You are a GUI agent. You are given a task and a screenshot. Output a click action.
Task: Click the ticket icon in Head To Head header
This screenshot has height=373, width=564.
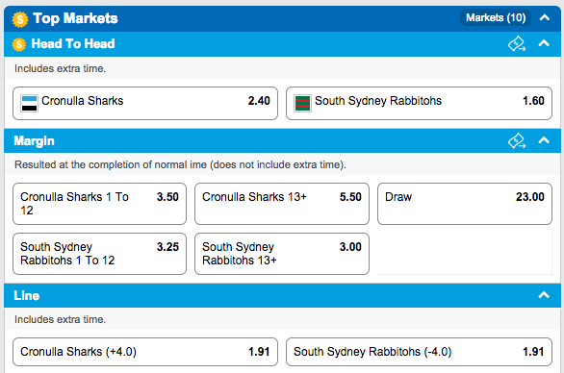tap(517, 44)
